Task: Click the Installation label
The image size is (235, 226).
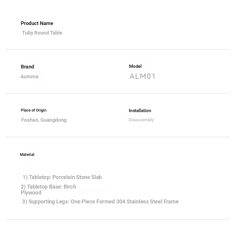Action: pos(140,111)
